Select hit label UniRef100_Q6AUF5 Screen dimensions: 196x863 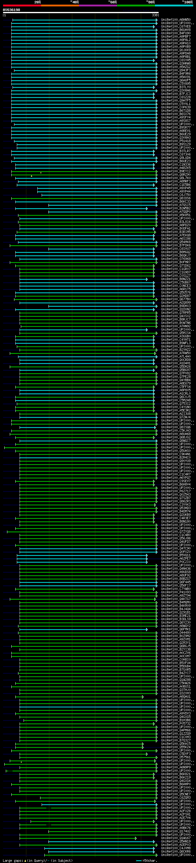point(176,81)
